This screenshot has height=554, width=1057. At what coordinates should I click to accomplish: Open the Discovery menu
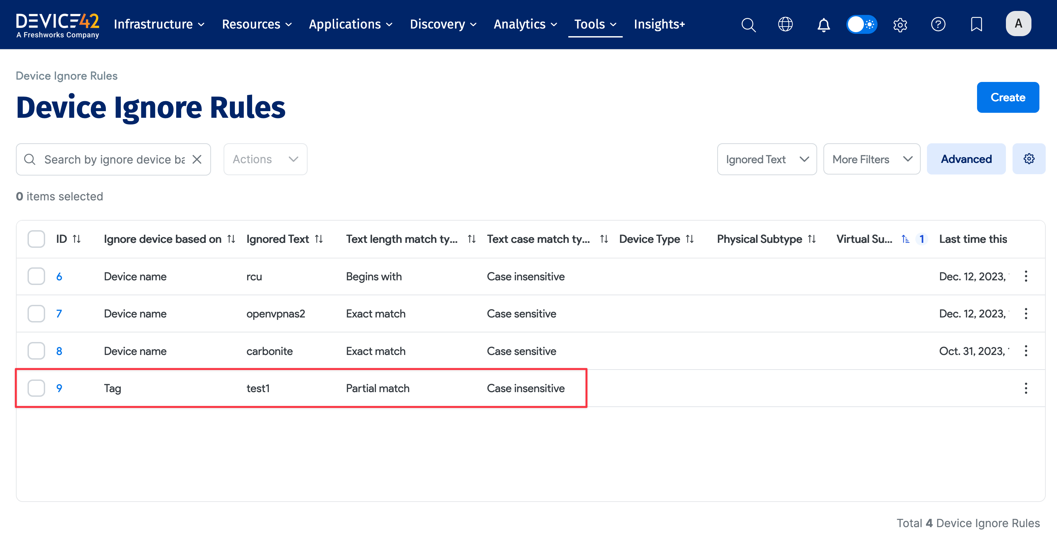(443, 25)
